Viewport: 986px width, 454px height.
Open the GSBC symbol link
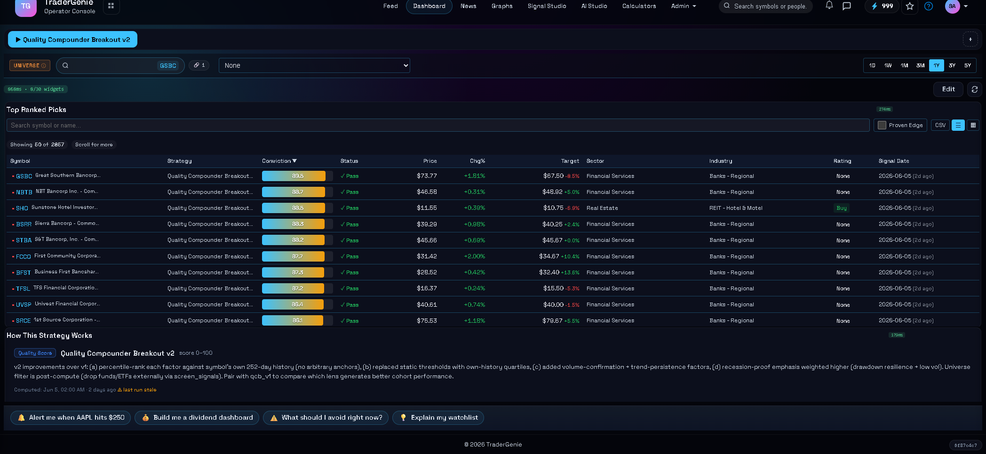click(24, 176)
